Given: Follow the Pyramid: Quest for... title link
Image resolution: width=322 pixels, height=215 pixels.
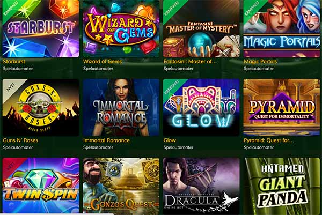Looking at the screenshot, I should (269, 140).
